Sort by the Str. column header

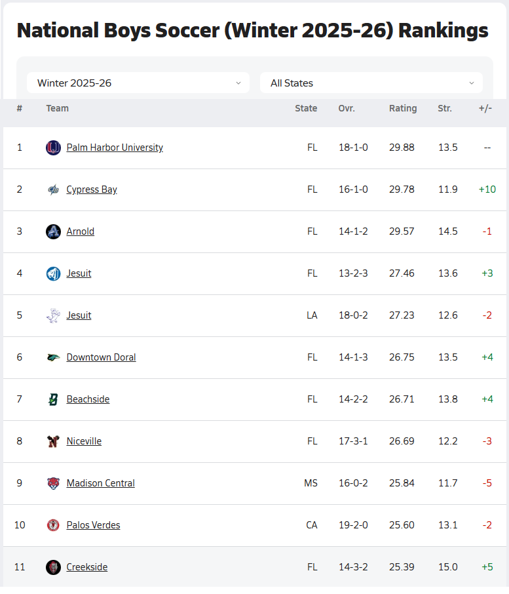[445, 108]
